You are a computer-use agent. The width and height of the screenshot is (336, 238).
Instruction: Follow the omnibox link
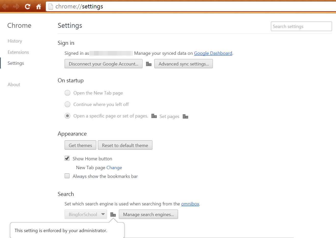pos(190,204)
